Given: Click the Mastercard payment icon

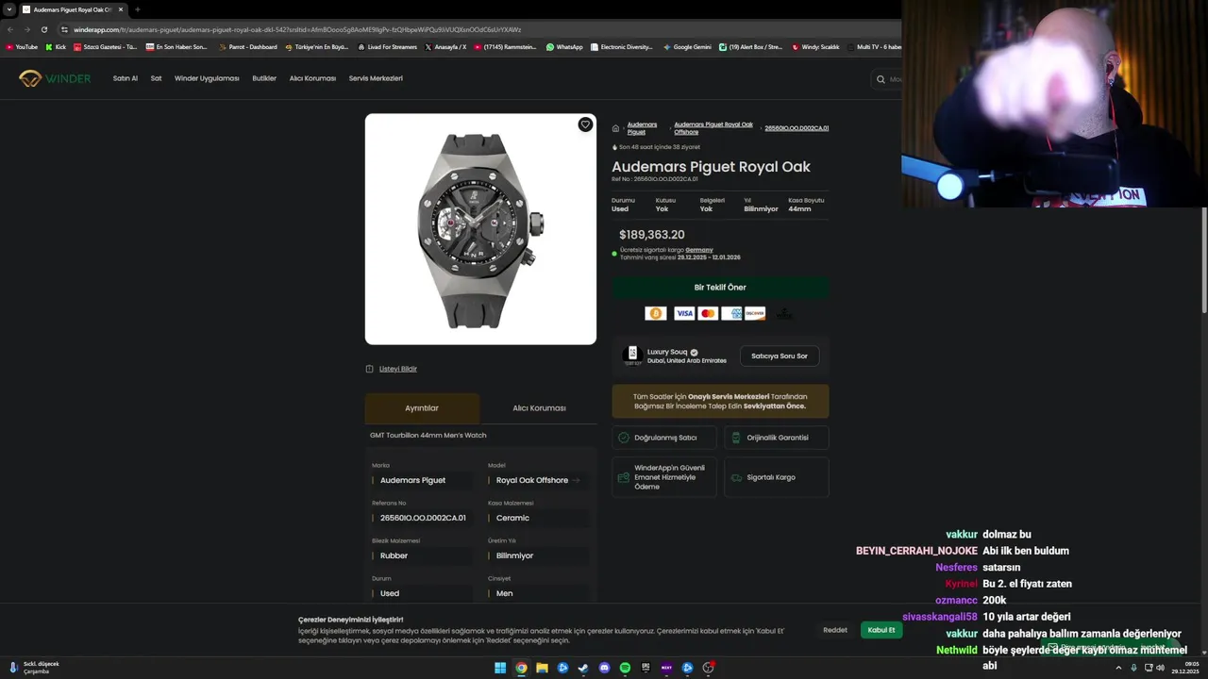Looking at the screenshot, I should 708,313.
